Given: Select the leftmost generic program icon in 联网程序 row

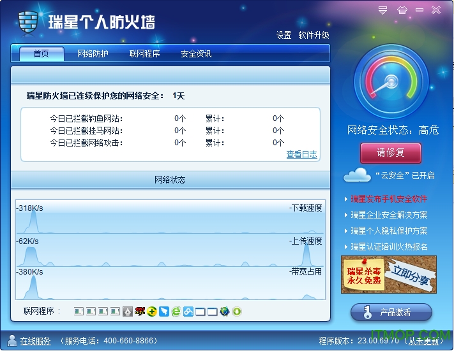Looking at the screenshot, I should (79, 311).
